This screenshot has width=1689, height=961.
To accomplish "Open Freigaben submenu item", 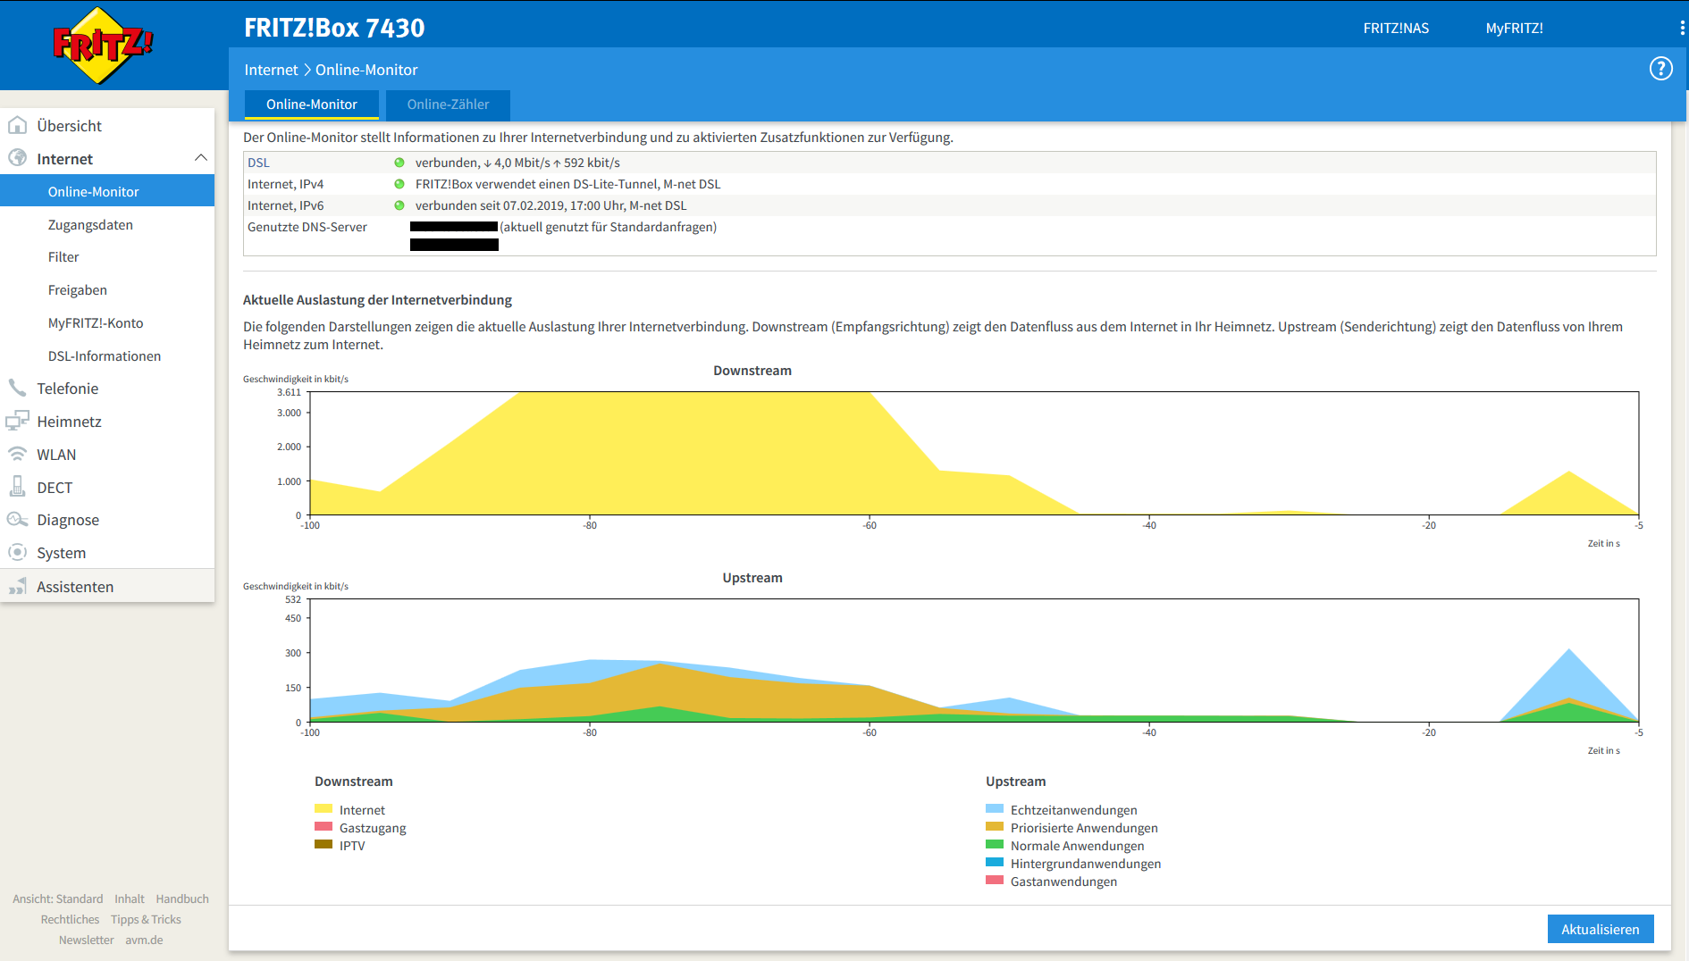I will coord(78,290).
